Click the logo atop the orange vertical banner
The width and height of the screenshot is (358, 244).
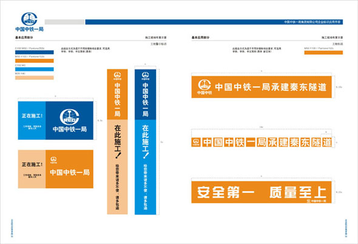(117, 76)
